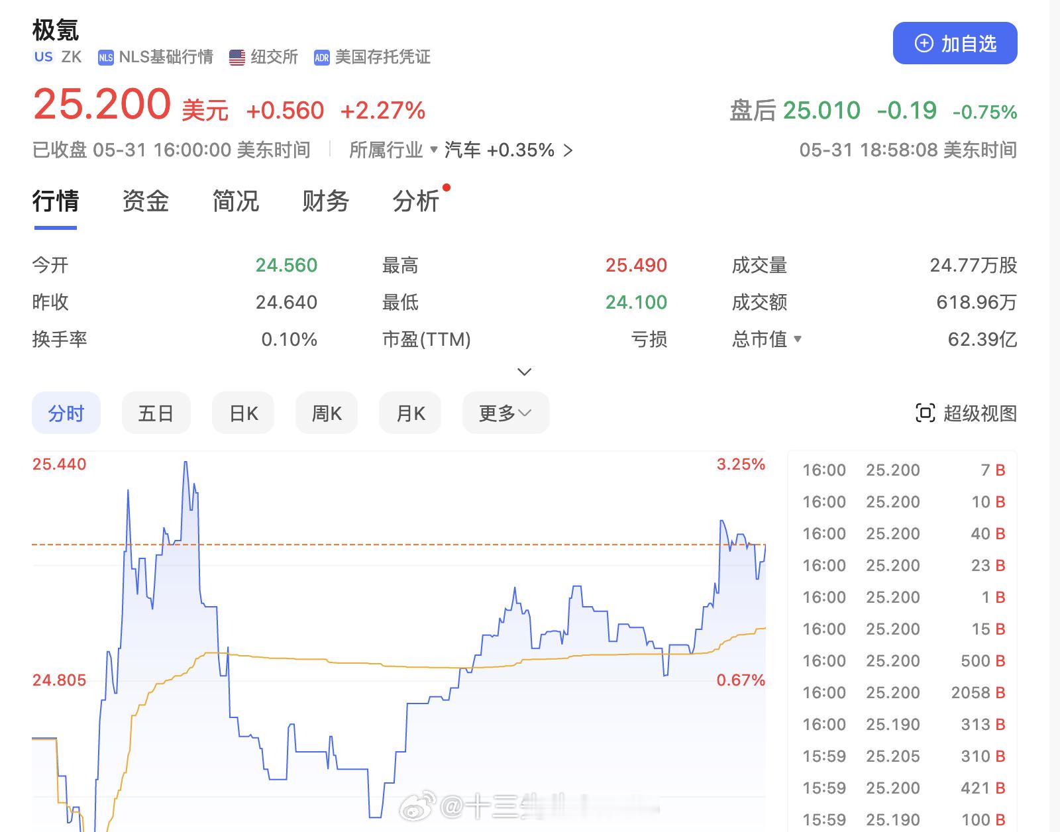Click the 3.25% chart axis label
Screen dimensions: 1060x832
pyautogui.click(x=741, y=464)
